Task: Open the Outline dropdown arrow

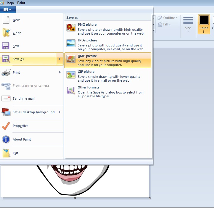Action: [x=177, y=17]
